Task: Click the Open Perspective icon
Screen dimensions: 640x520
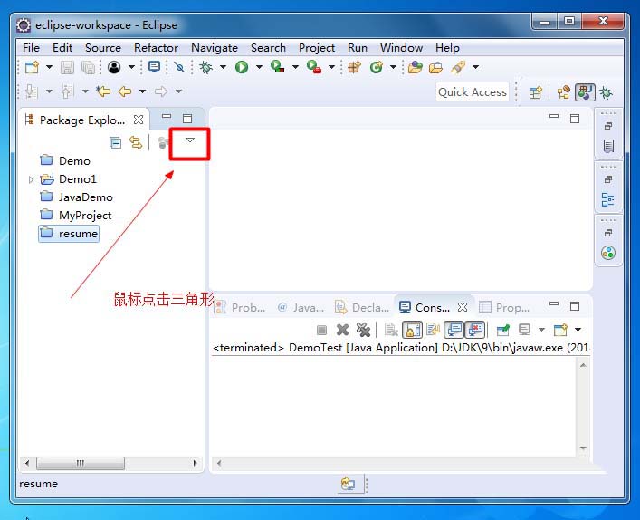Action: (536, 92)
